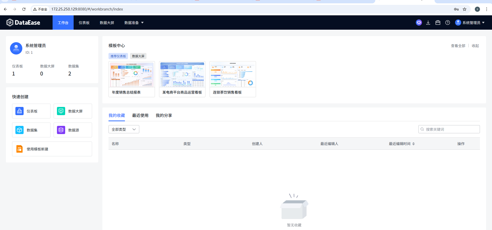Click the header user avatar icon

pyautogui.click(x=458, y=23)
